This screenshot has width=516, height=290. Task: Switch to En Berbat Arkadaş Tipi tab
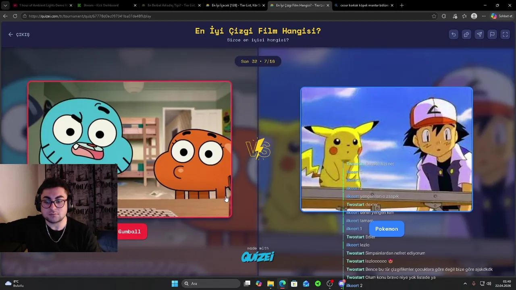[171, 5]
